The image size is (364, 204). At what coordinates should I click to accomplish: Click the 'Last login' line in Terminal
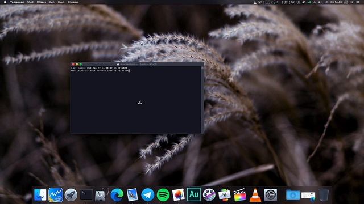pyautogui.click(x=99, y=68)
